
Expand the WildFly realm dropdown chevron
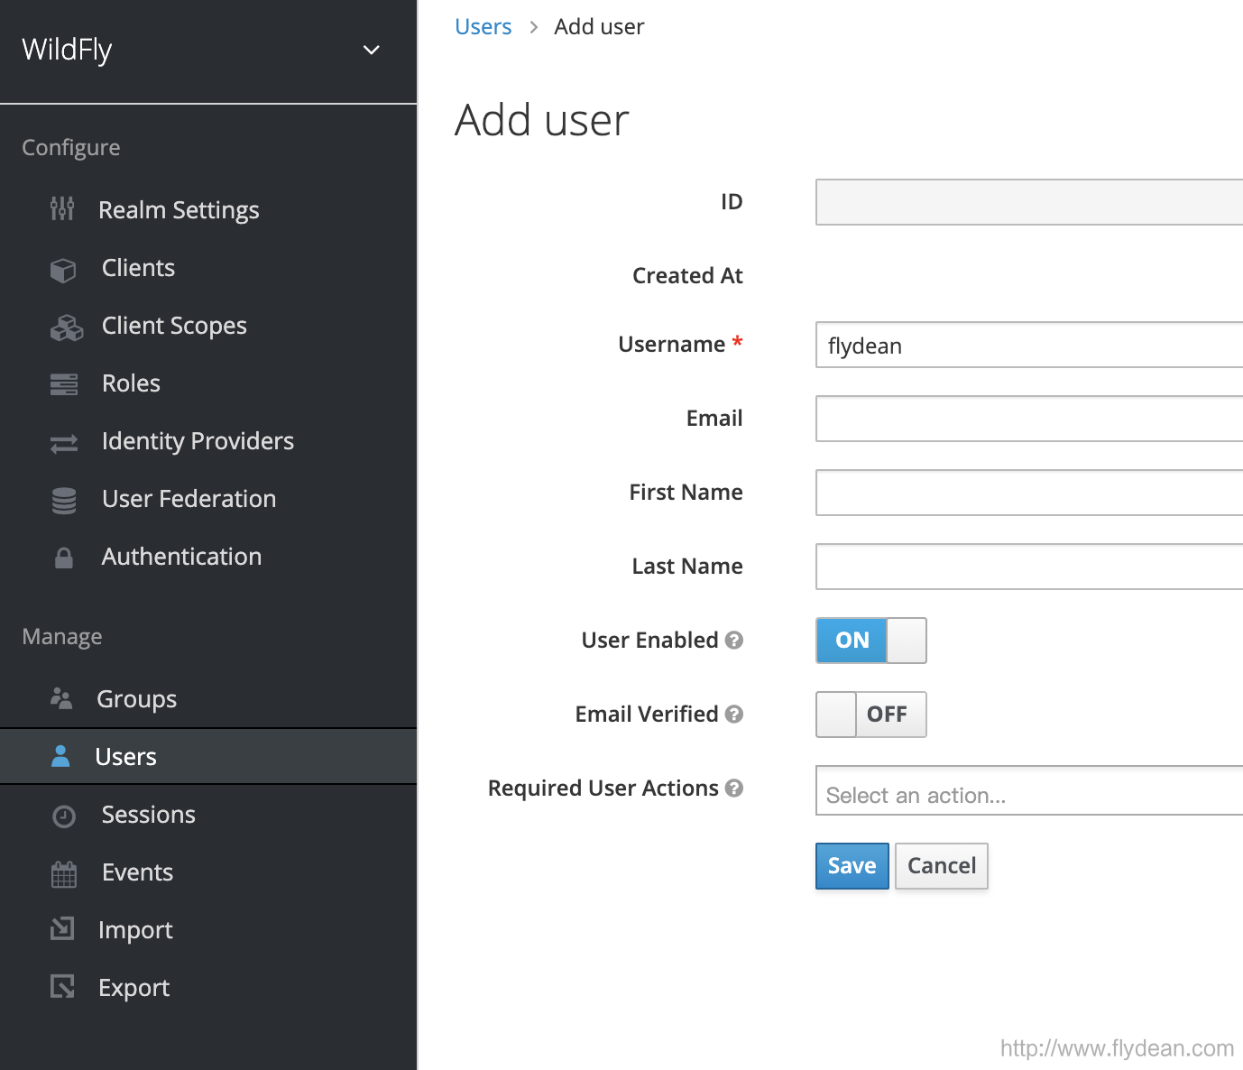click(371, 50)
